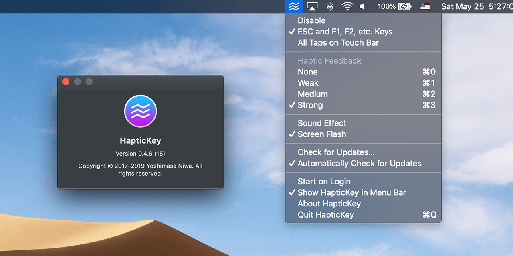Toggle the Screen Flash option
The image size is (513, 256).
322,134
